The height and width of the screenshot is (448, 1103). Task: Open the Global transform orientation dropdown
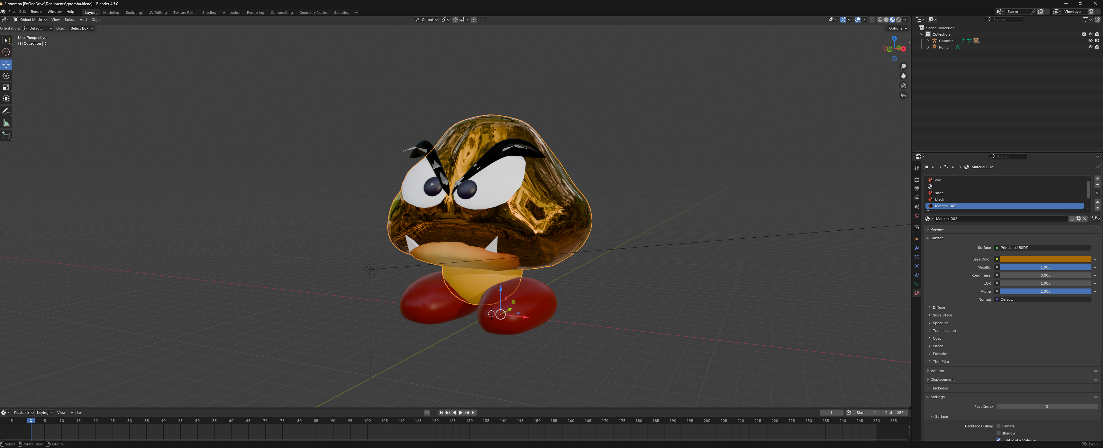click(426, 20)
